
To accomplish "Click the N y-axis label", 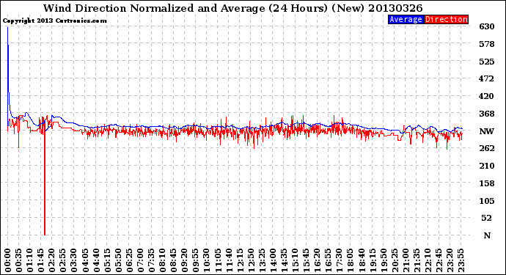I will (x=487, y=235).
